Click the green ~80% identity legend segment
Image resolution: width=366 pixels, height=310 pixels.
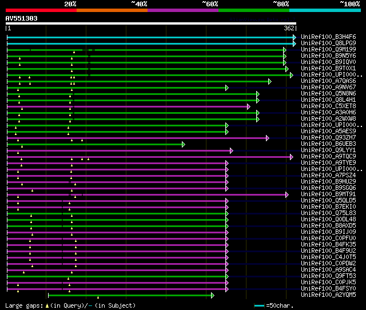pos(254,10)
